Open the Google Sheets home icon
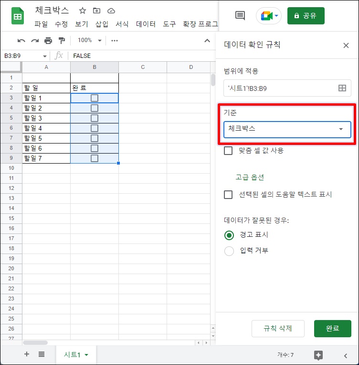The width and height of the screenshot is (359, 365). 18,16
